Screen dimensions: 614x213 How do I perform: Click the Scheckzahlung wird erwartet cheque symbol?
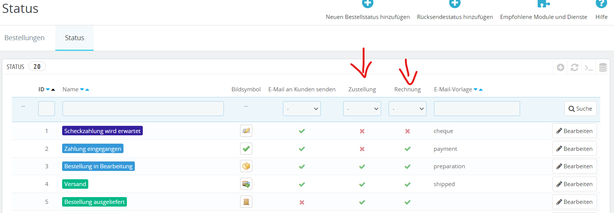pos(246,131)
